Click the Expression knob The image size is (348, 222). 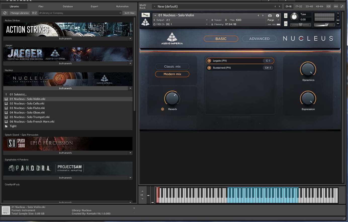(x=308, y=99)
